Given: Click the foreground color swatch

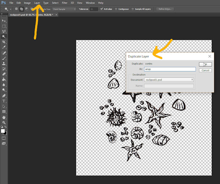Looking at the screenshot, I should tap(3, 131).
